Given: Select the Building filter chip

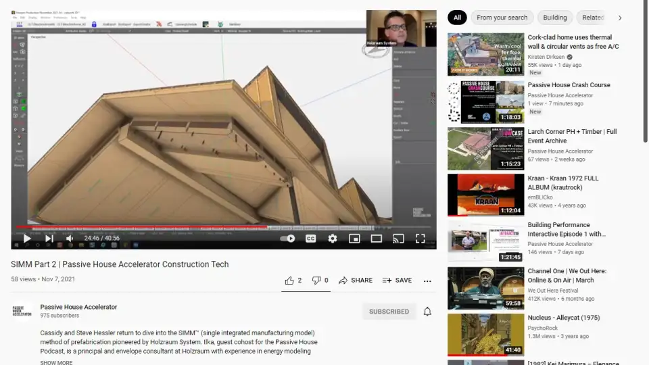Looking at the screenshot, I should [554, 18].
